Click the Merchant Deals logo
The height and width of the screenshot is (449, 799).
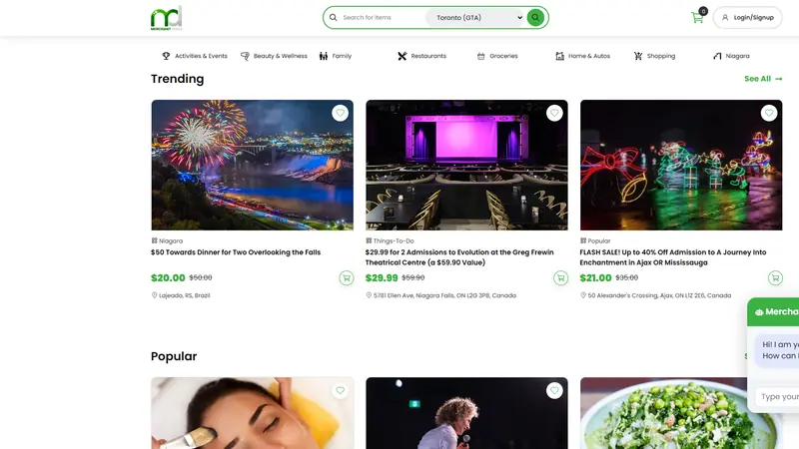[x=166, y=18]
